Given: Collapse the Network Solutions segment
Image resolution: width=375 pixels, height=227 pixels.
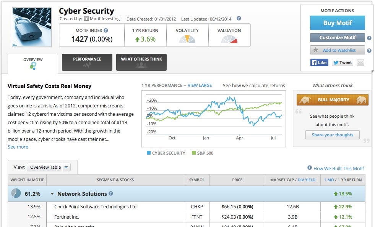Looking at the screenshot, I should pyautogui.click(x=52, y=194).
